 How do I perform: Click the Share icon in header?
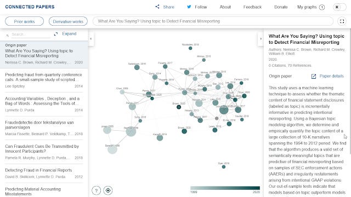(x=157, y=7)
